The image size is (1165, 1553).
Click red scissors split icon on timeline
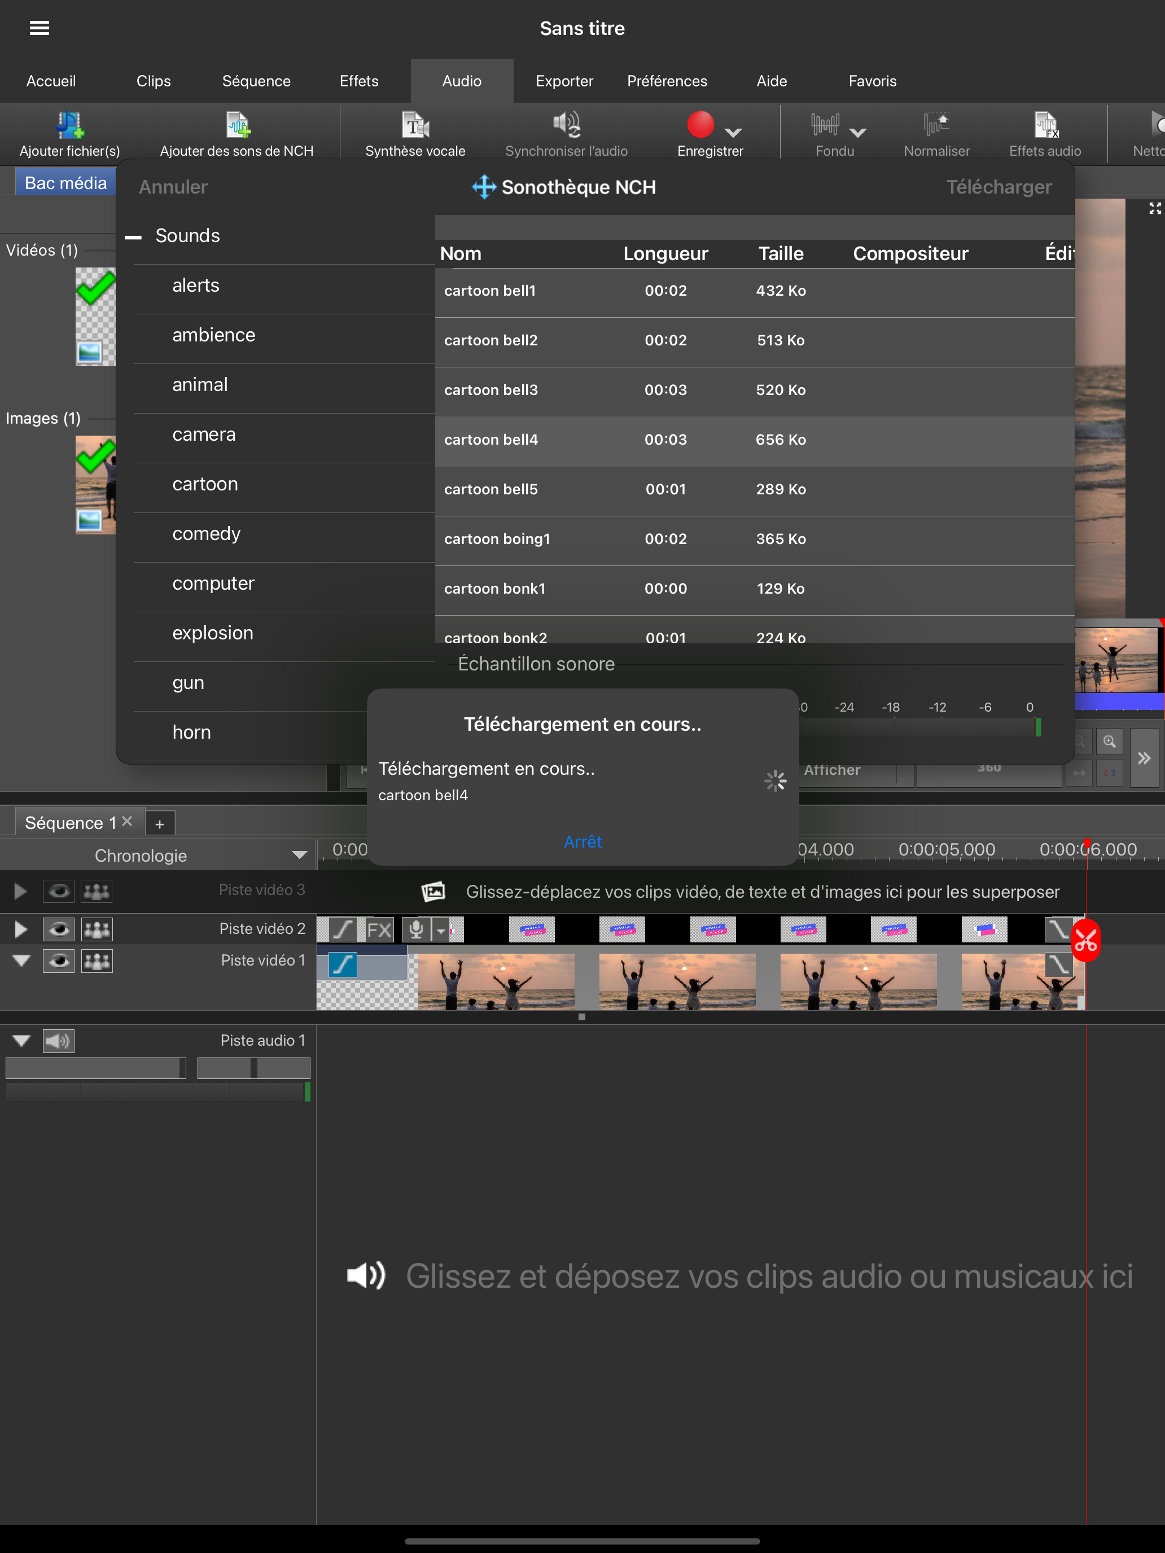tap(1085, 941)
